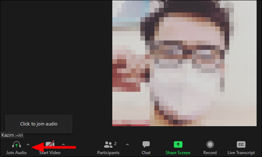Expand the Participants options chevron
The height and width of the screenshot is (157, 262).
(127, 144)
